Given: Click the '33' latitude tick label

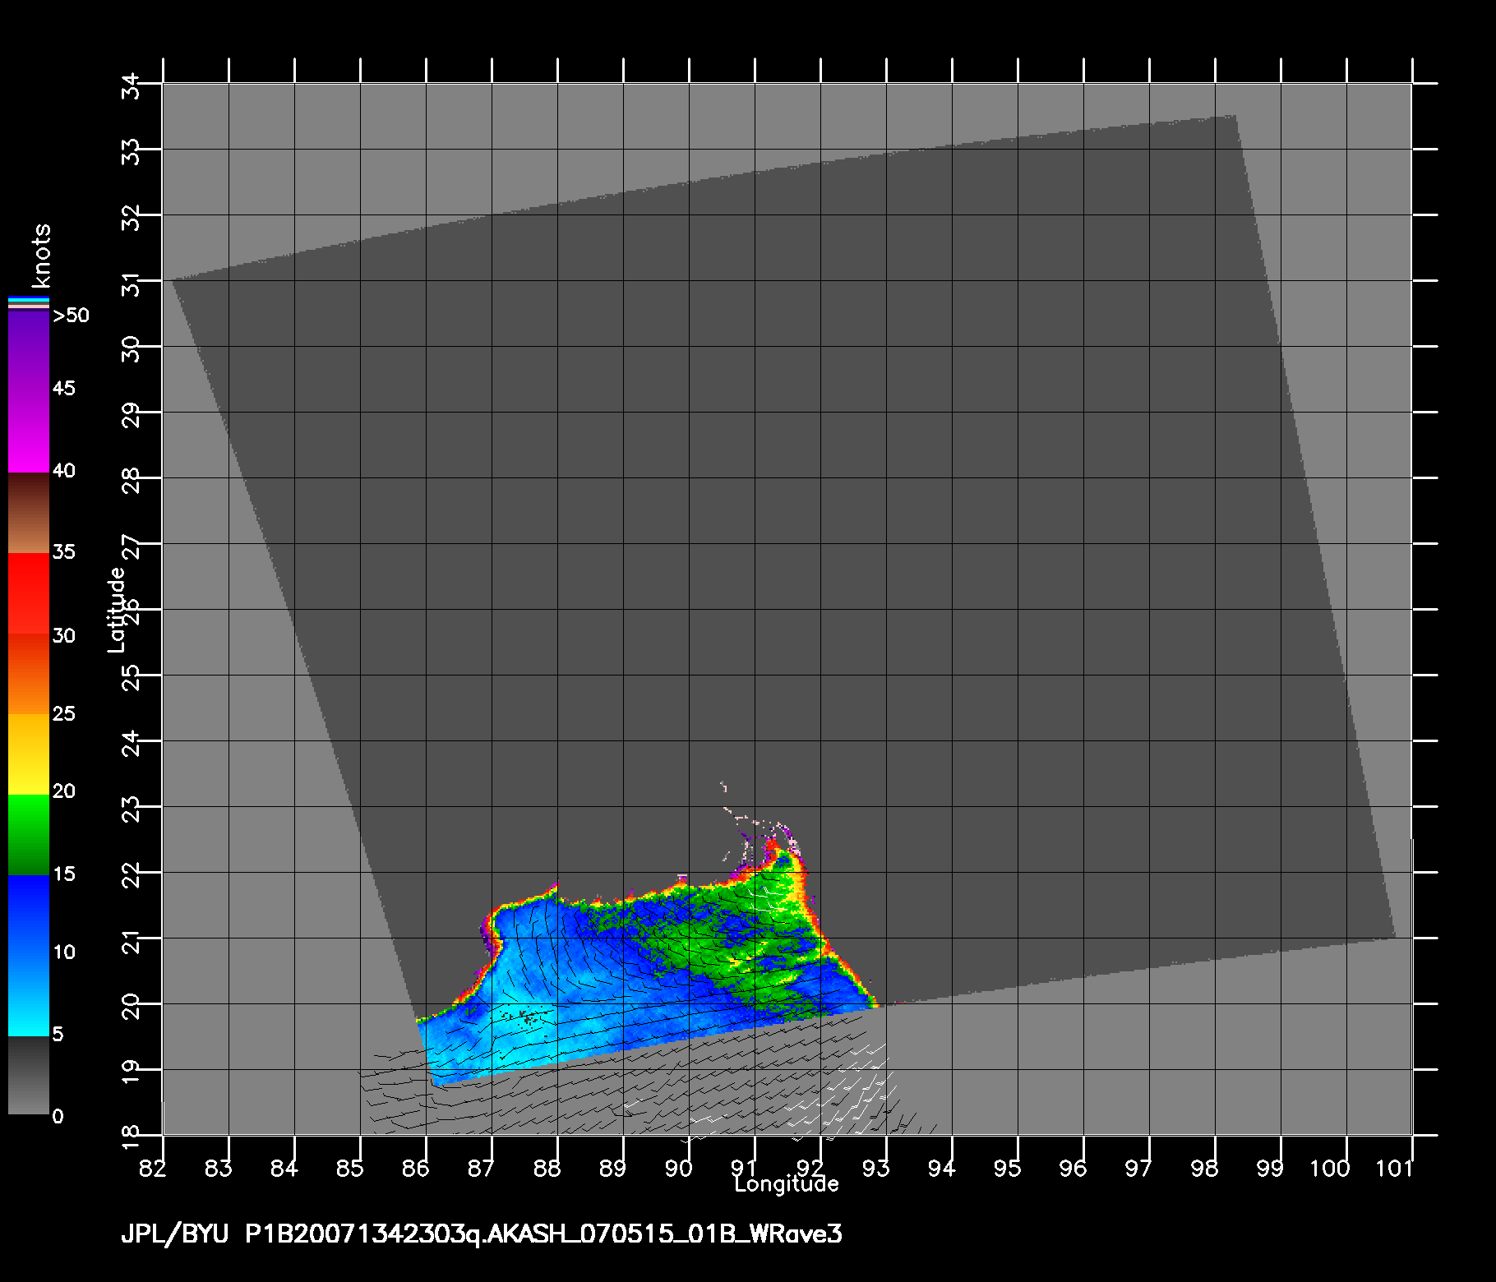Looking at the screenshot, I should 131,153.
